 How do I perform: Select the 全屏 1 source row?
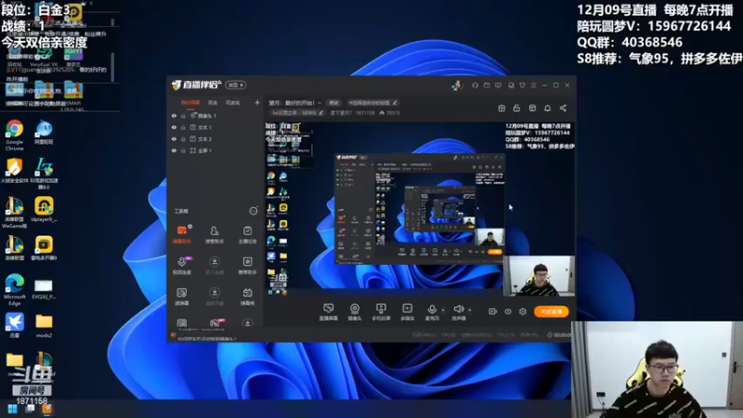pyautogui.click(x=215, y=150)
